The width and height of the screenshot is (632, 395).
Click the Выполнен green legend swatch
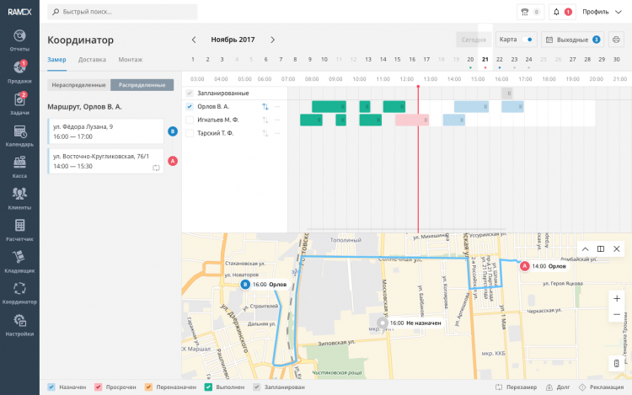point(208,387)
